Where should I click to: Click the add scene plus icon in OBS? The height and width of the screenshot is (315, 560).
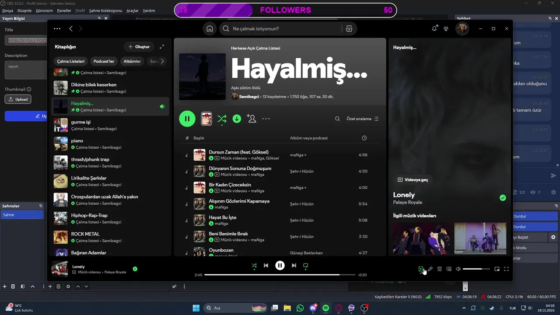click(x=4, y=287)
